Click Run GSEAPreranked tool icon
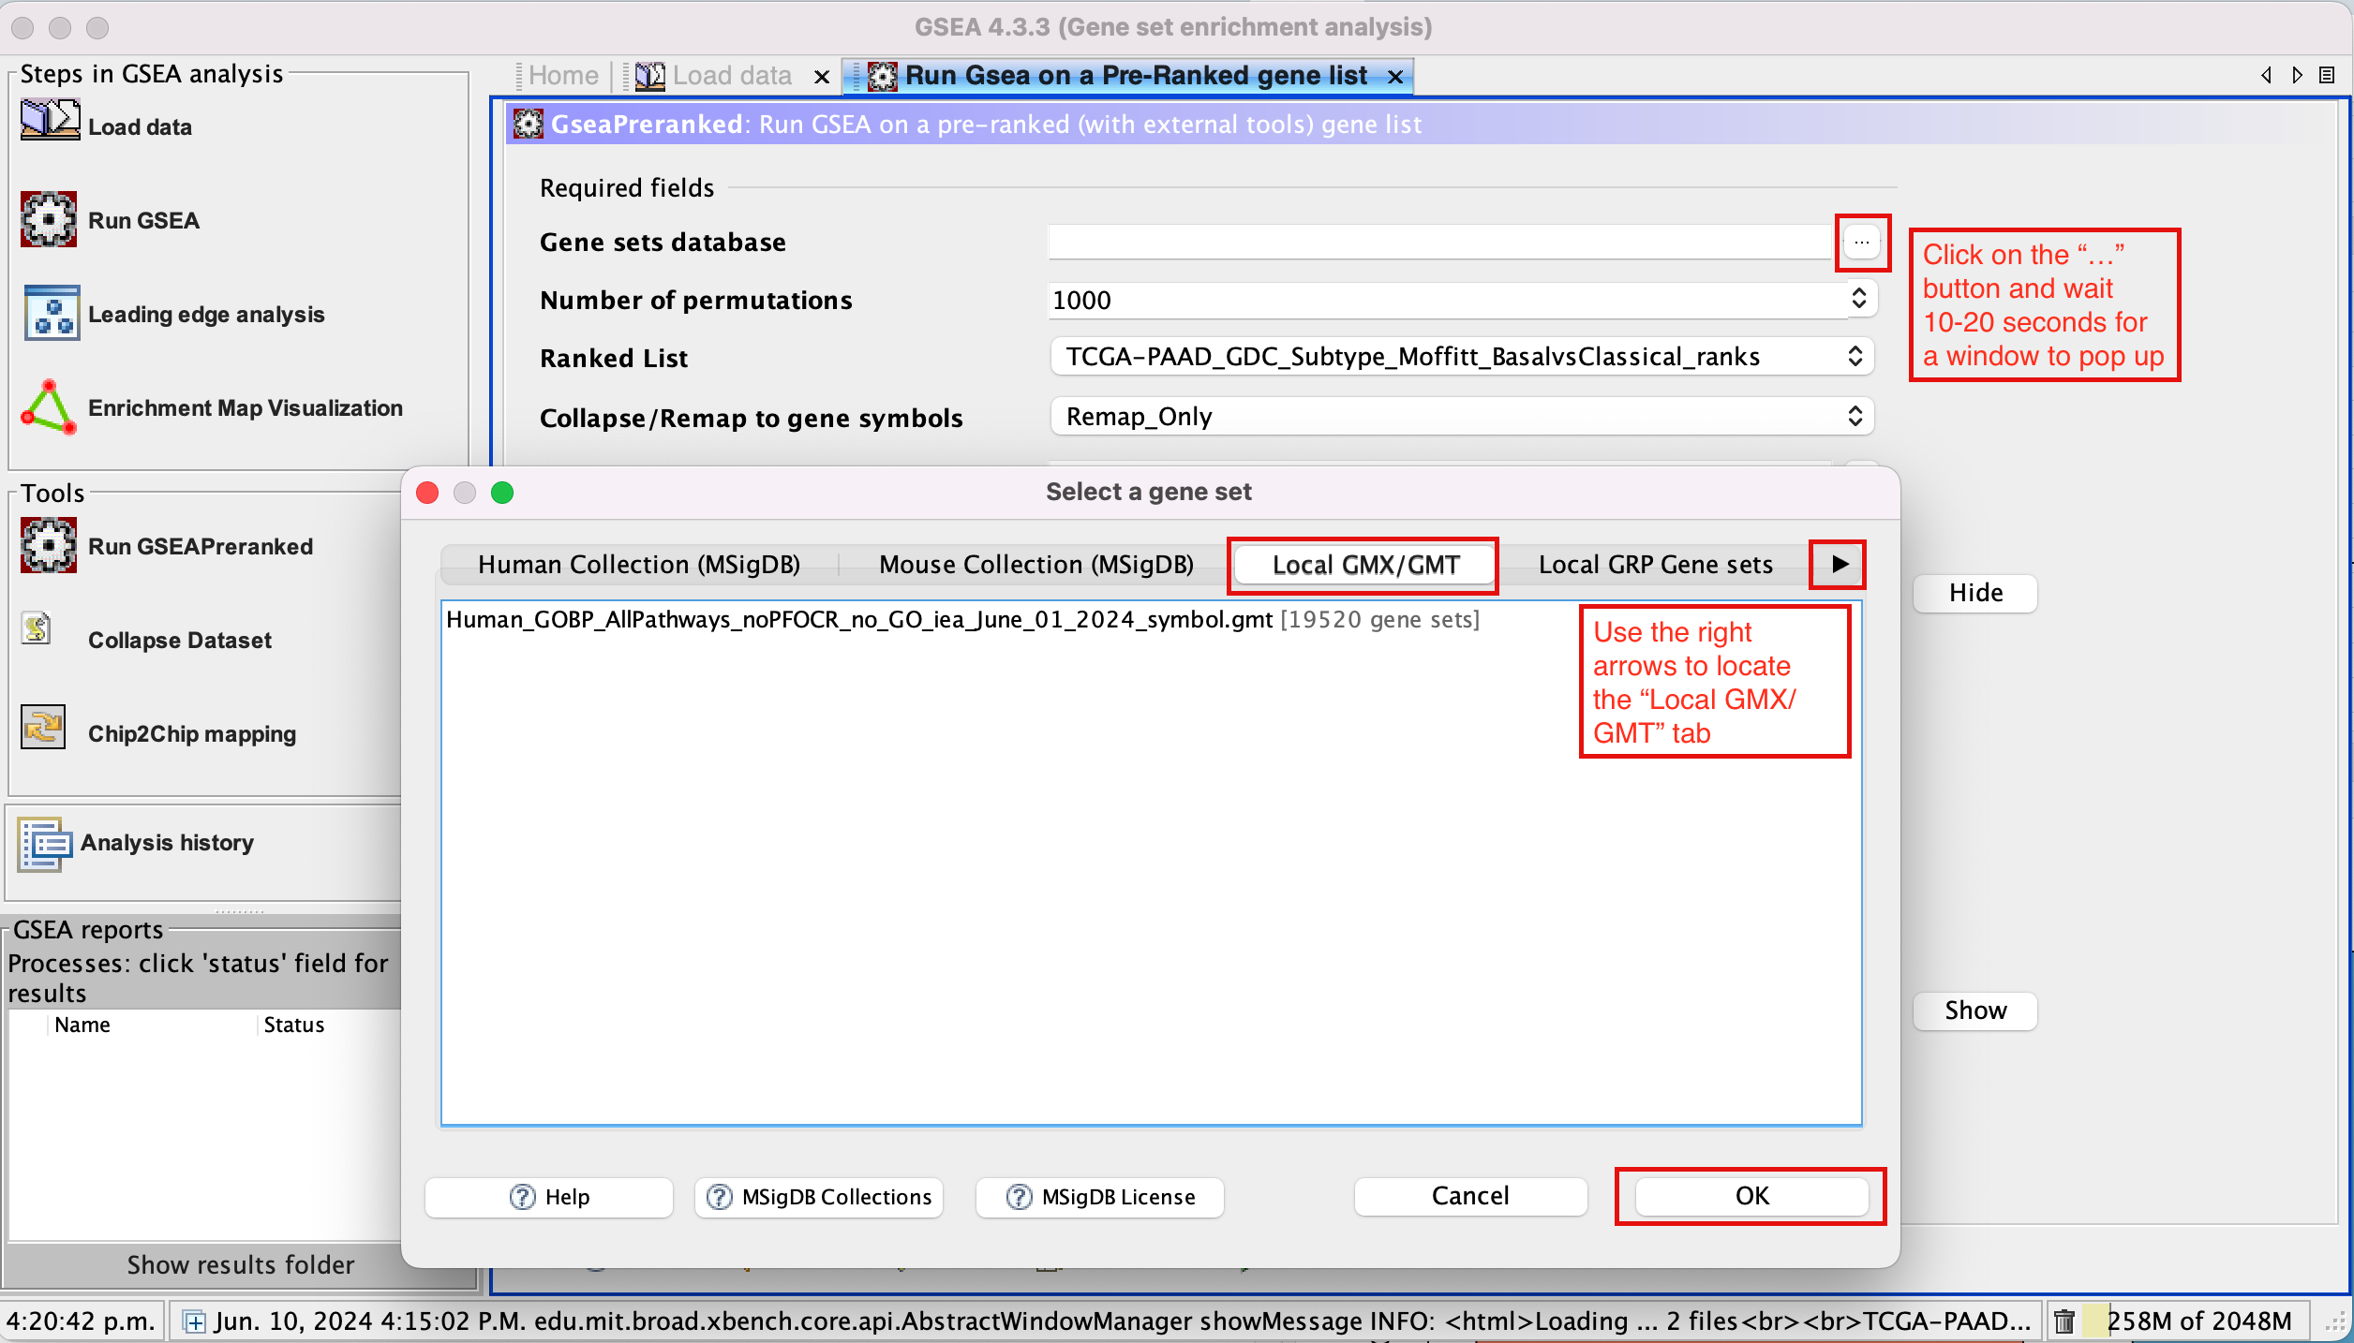 (x=49, y=545)
